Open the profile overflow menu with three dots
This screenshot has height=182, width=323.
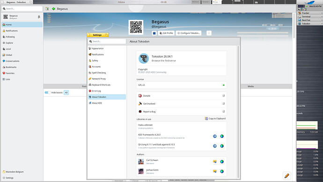tap(209, 33)
